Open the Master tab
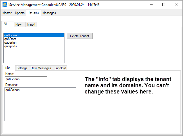The height and width of the screenshot is (136, 183). click(7, 13)
